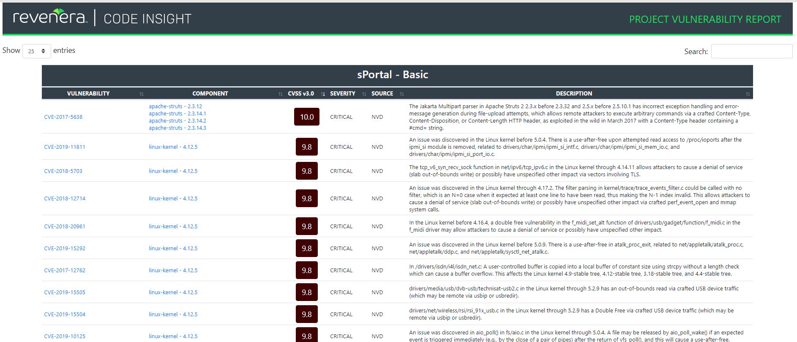
Task: Open CVE-2019-10125 vulnerability link
Action: point(65,337)
